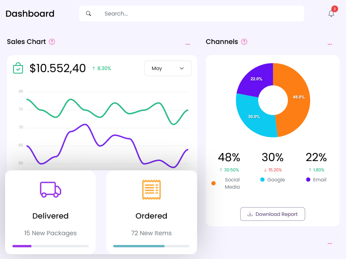Open the bottom right three-dot menu

(330, 244)
